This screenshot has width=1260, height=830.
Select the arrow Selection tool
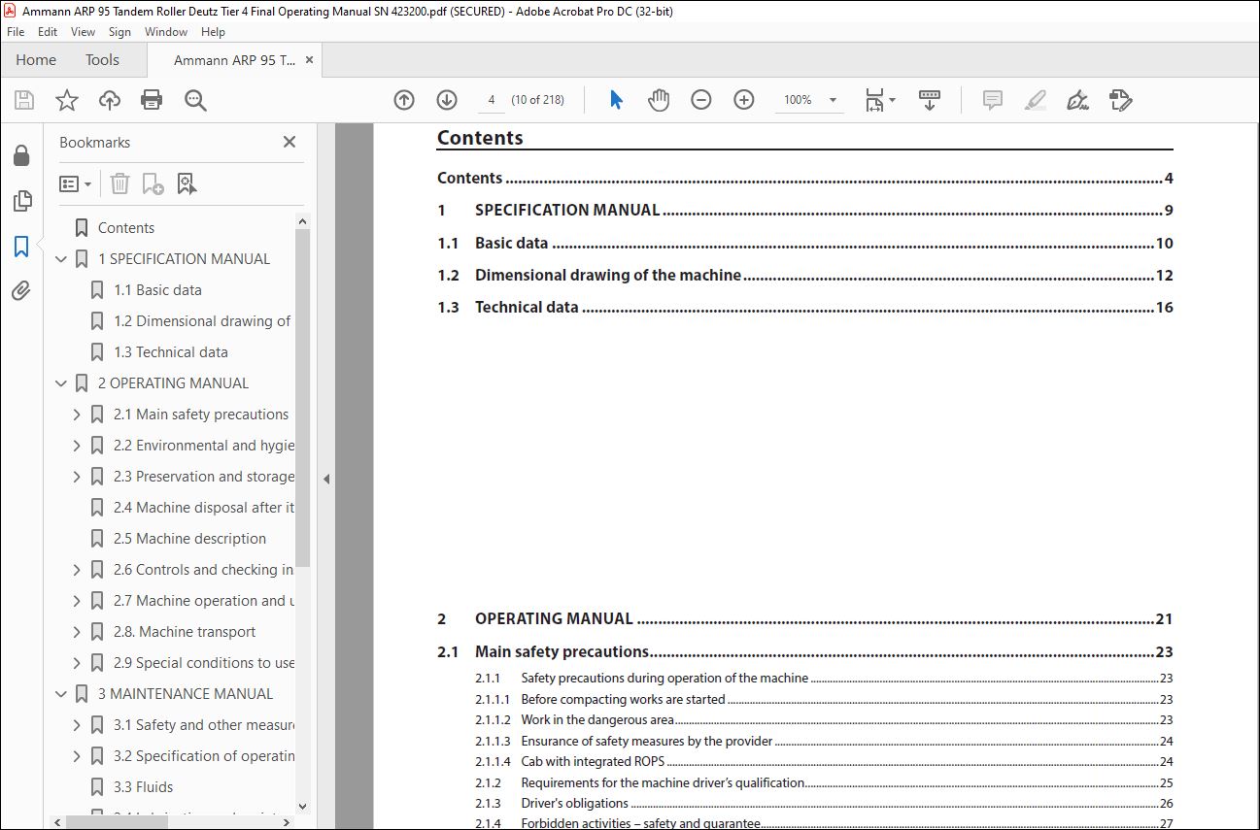[616, 100]
